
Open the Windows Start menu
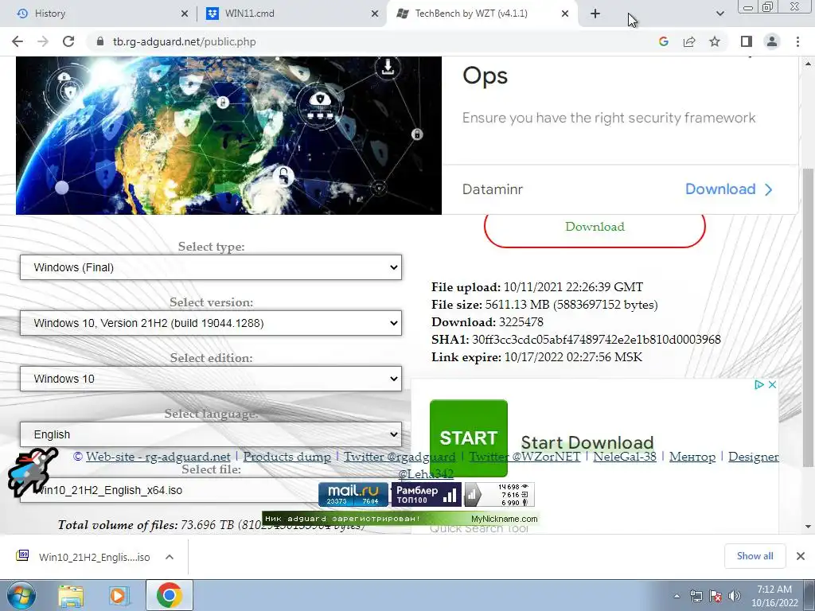click(21, 595)
